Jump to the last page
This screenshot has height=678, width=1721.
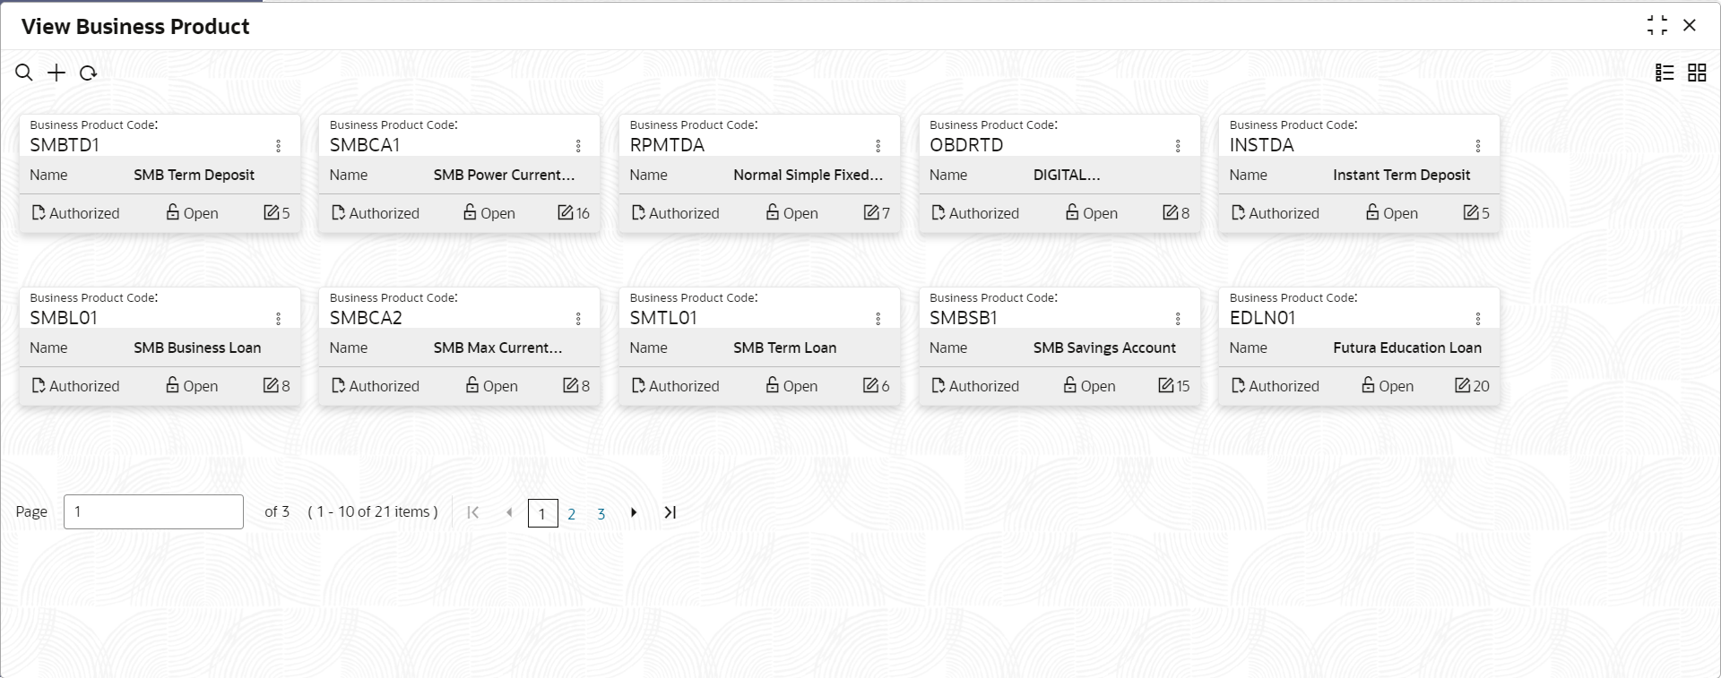pyautogui.click(x=670, y=512)
